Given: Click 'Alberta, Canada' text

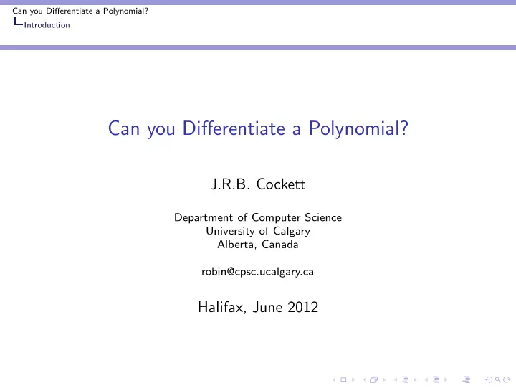Looking at the screenshot, I should pos(258,245).
